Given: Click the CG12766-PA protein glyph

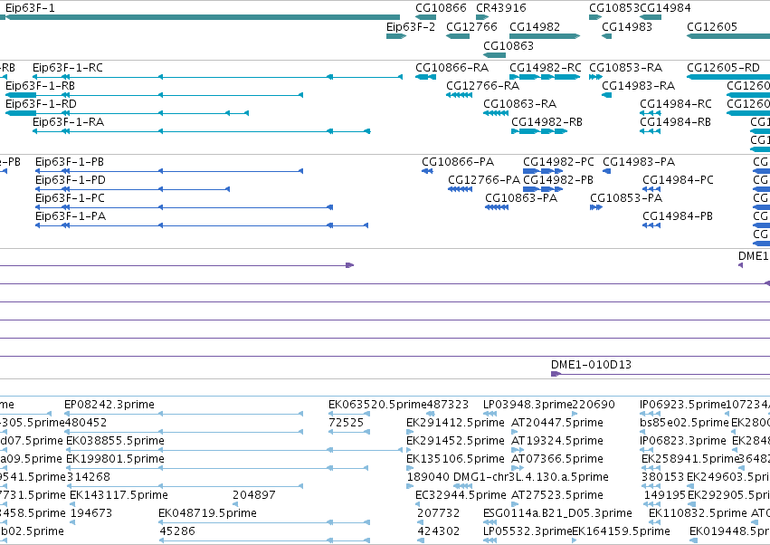Looking at the screenshot, I should pos(461,189).
